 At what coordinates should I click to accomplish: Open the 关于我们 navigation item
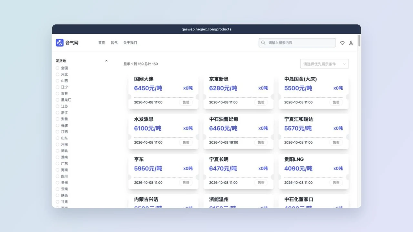pos(130,43)
